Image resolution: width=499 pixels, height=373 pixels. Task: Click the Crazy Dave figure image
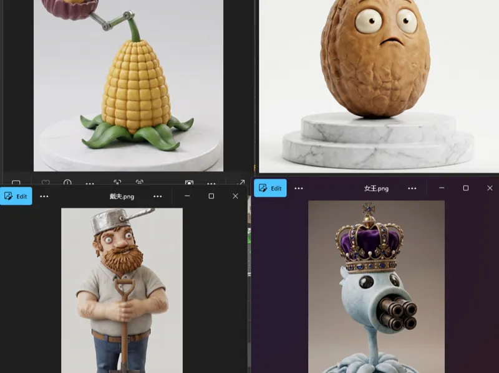[122, 290]
